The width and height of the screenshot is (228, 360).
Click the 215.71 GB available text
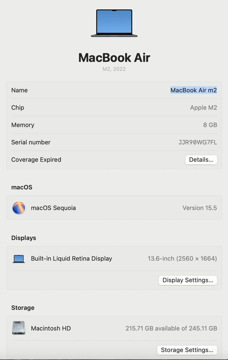pos(171,328)
